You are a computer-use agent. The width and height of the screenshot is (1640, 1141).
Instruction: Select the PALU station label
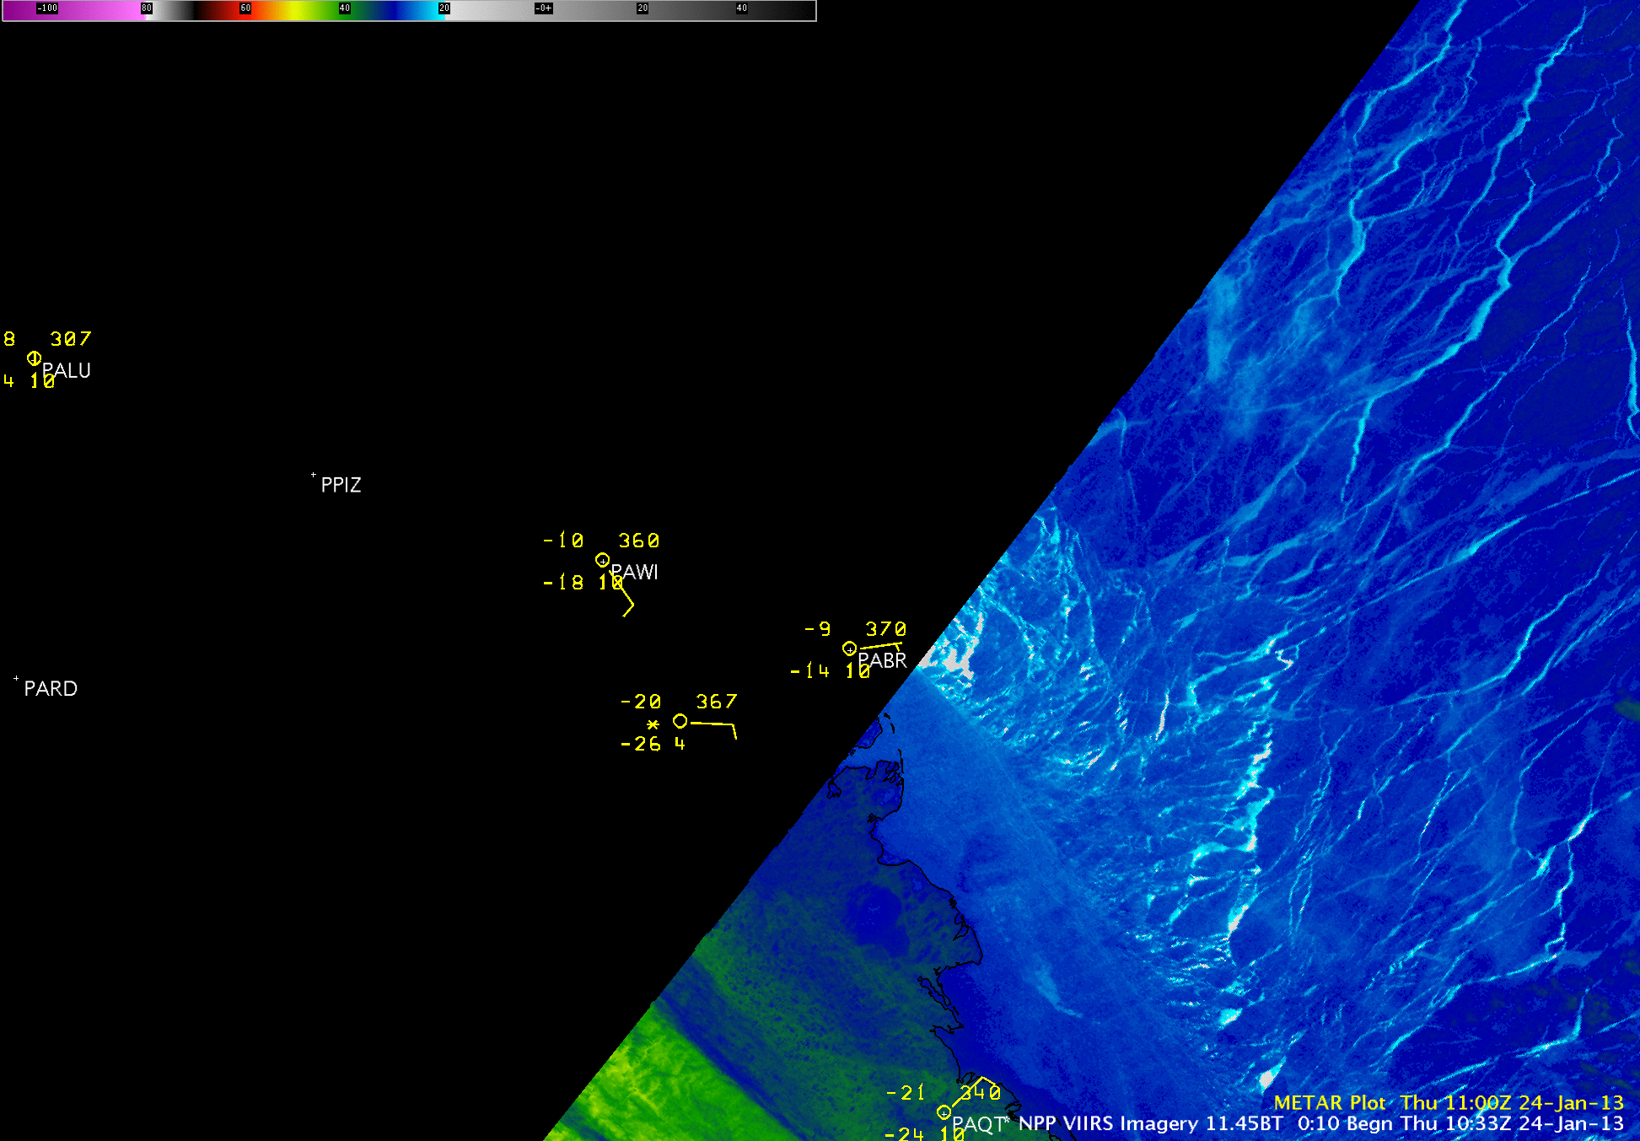click(67, 370)
